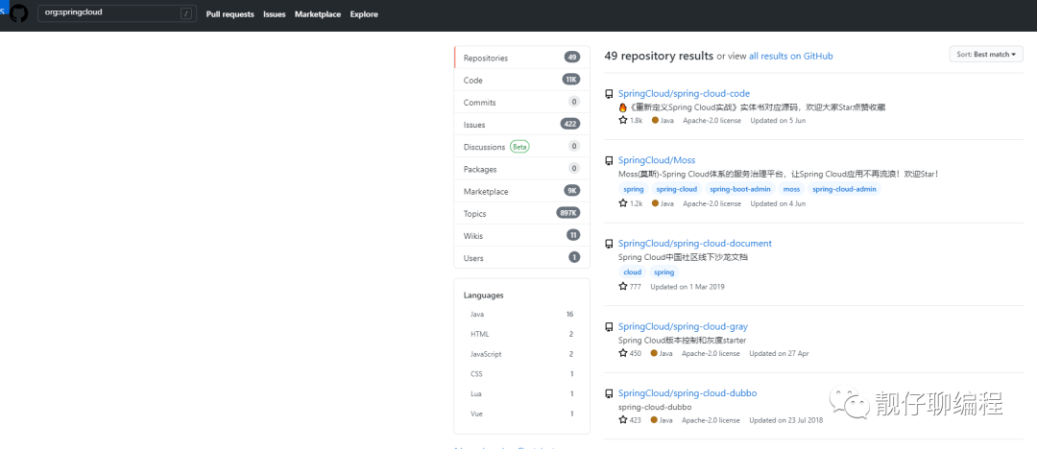Click repo icon beside spring-cloud-document
1037x449 pixels.
click(609, 244)
